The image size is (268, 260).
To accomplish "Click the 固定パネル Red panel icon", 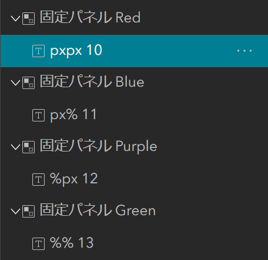I will 29,18.
